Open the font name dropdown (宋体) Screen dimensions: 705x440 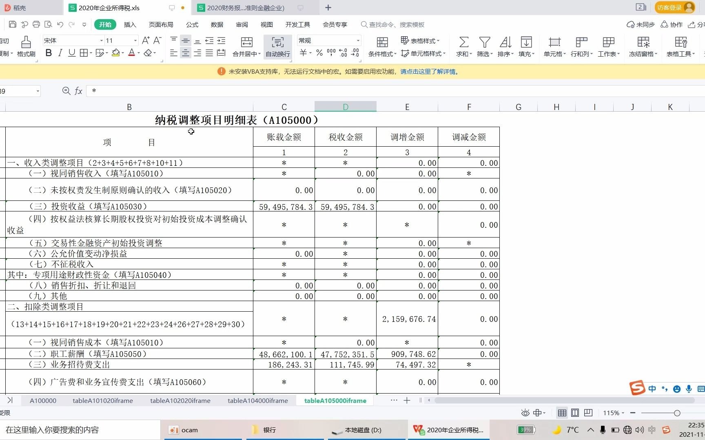click(102, 40)
